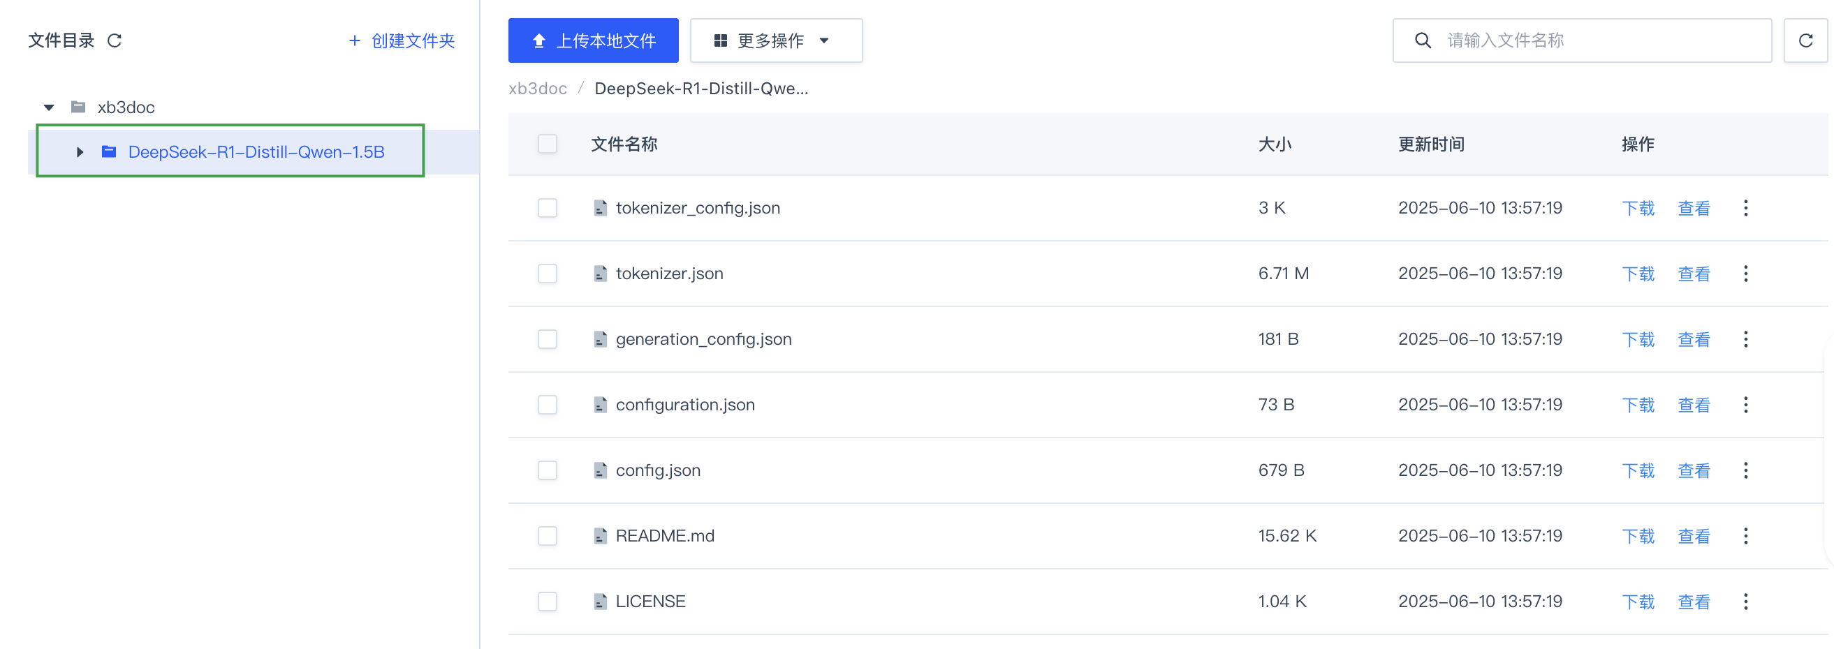Open more options for LICENSE
This screenshot has width=1834, height=649.
pyautogui.click(x=1745, y=602)
